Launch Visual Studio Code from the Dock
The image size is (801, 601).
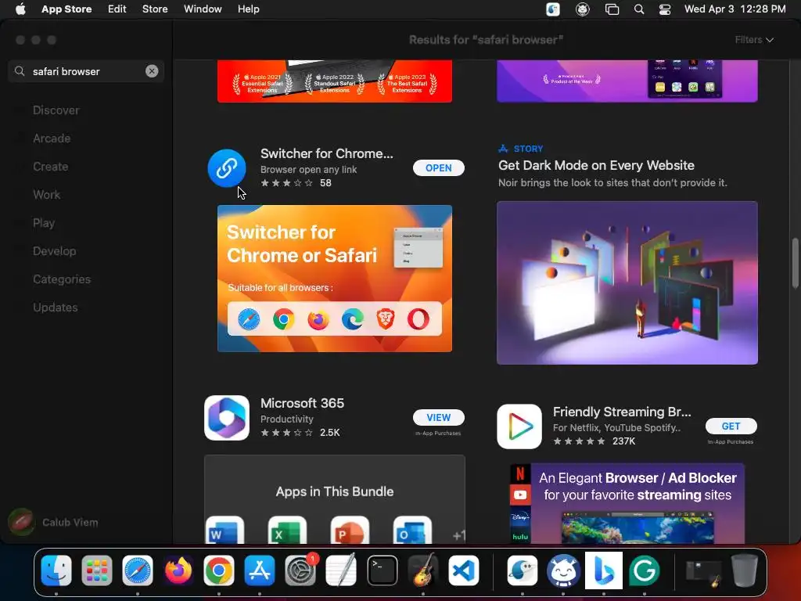[464, 570]
